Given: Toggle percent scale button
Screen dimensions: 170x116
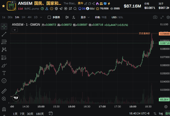Looking at the screenshot, I should click(x=155, y=114).
